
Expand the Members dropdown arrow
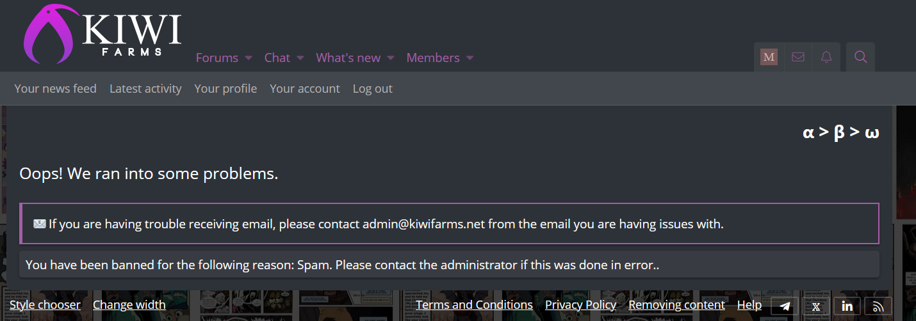pyautogui.click(x=470, y=58)
